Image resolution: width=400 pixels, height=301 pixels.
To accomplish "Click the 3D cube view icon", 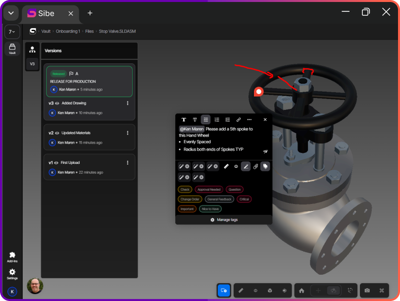I will [x=270, y=290].
